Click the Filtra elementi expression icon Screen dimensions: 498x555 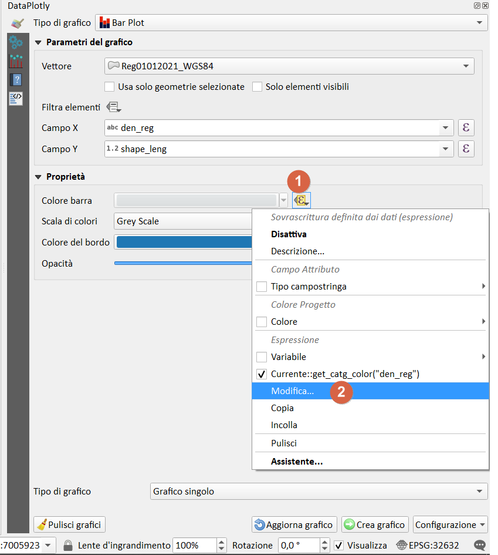pyautogui.click(x=114, y=107)
